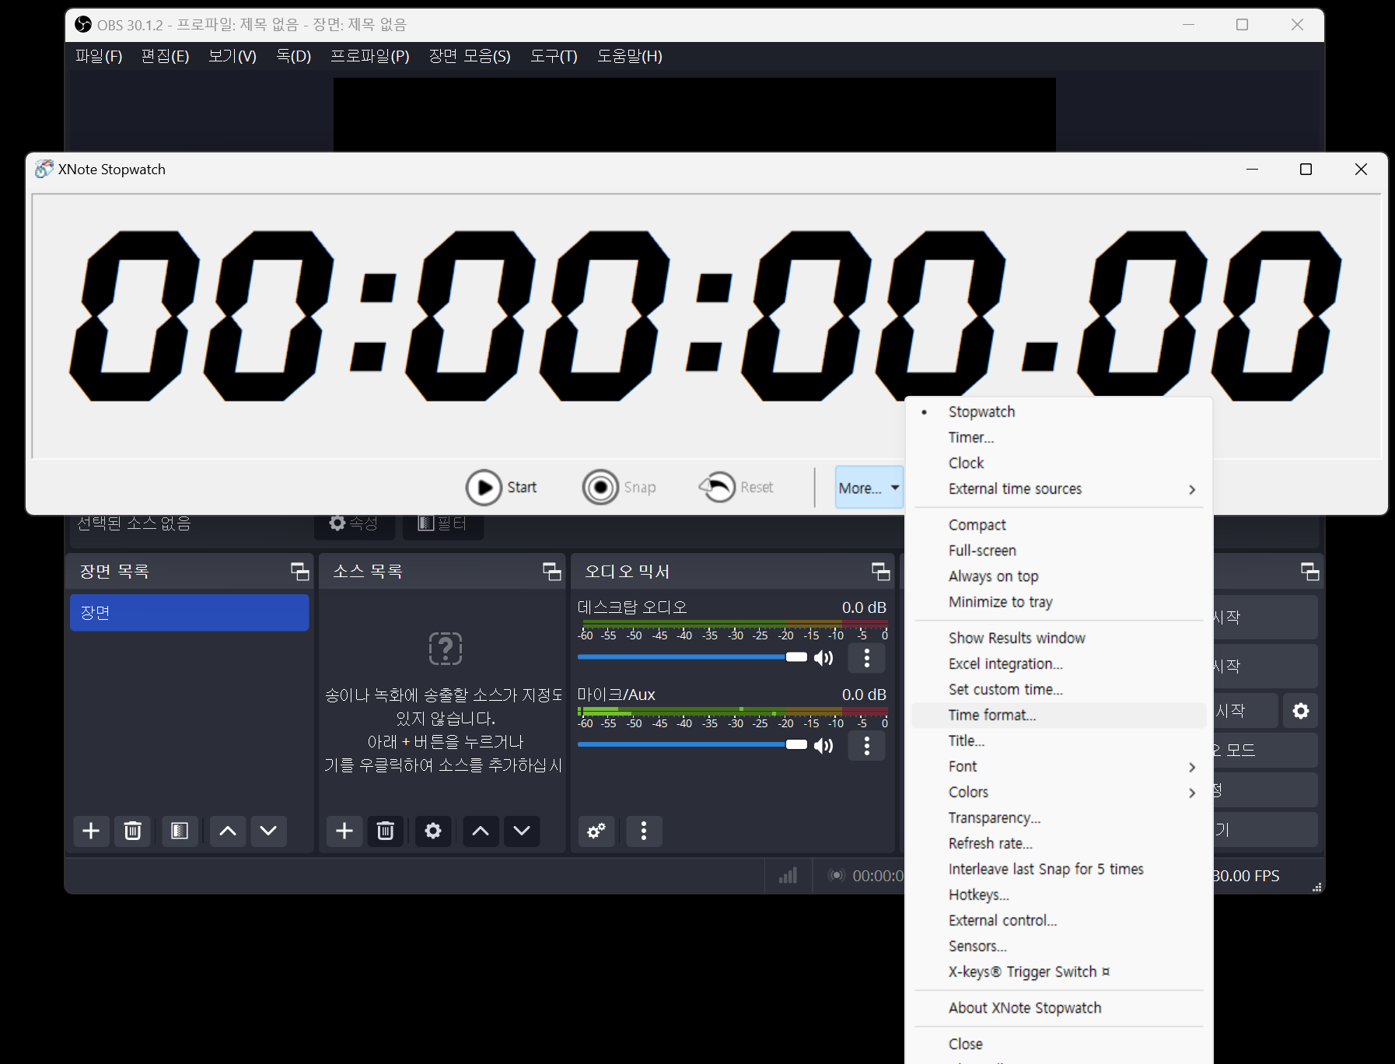Image resolution: width=1395 pixels, height=1064 pixels.
Task: Click the settings gear in OBS controls dock
Action: [1301, 711]
